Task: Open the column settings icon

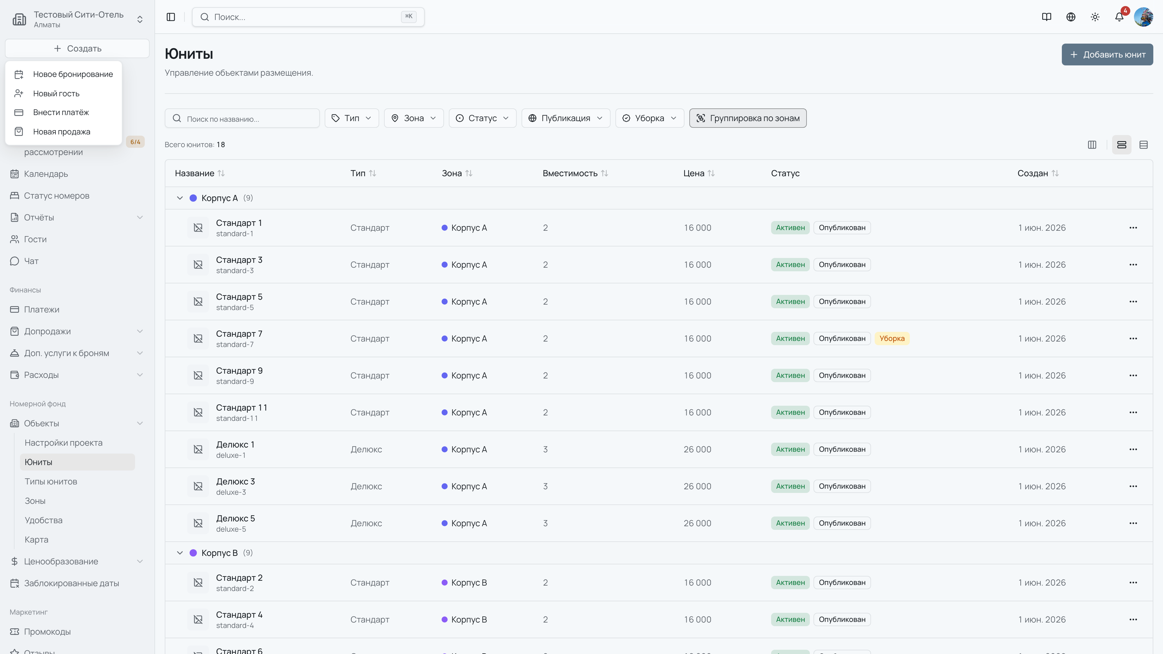Action: point(1092,144)
